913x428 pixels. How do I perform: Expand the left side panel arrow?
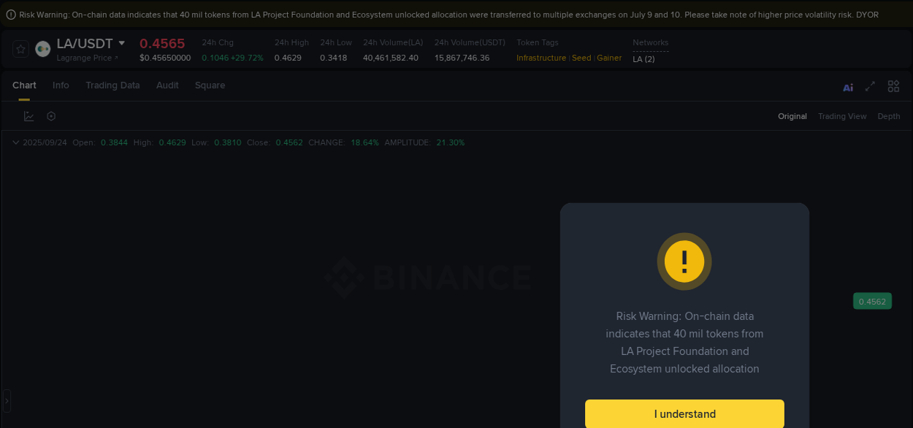click(6, 400)
